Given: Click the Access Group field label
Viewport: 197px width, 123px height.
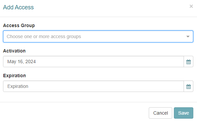Looking at the screenshot, I should tap(19, 25).
